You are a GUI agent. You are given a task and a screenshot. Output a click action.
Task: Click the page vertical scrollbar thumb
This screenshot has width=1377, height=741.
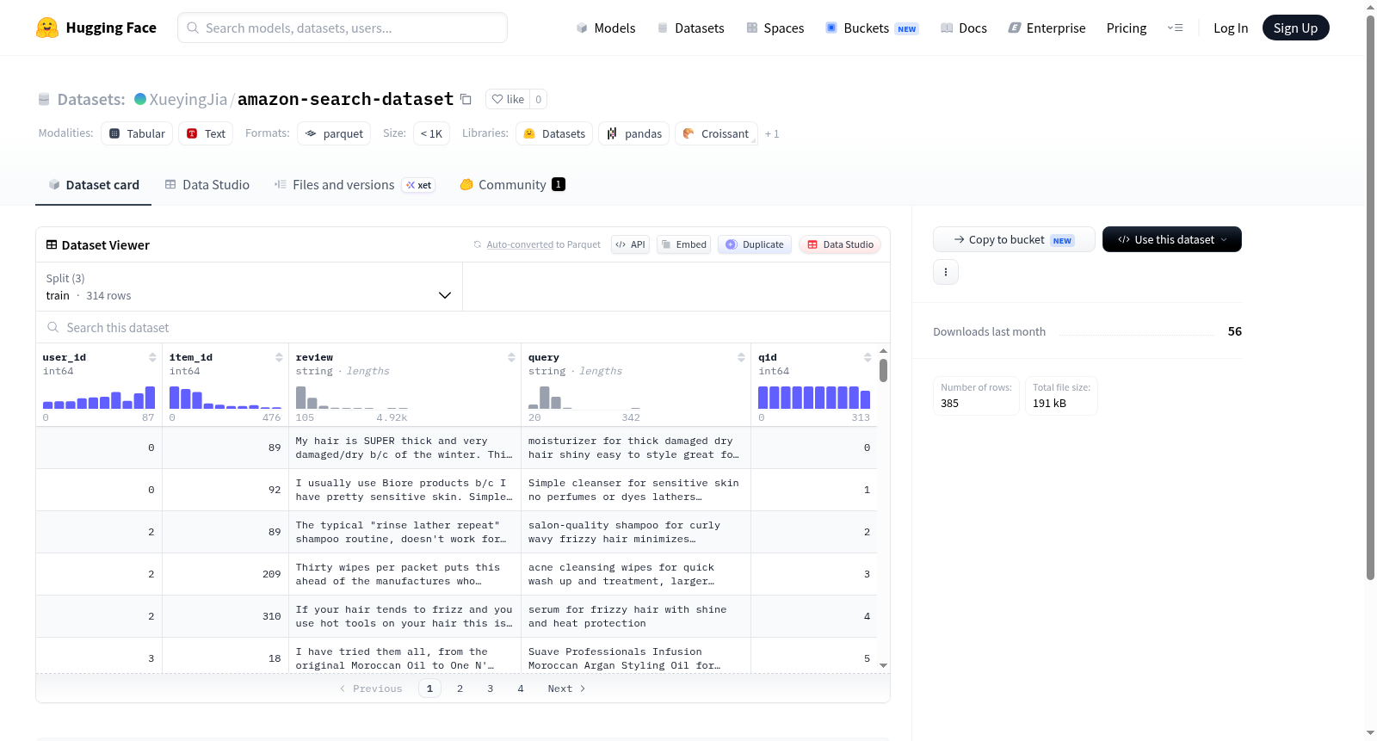pyautogui.click(x=1370, y=297)
